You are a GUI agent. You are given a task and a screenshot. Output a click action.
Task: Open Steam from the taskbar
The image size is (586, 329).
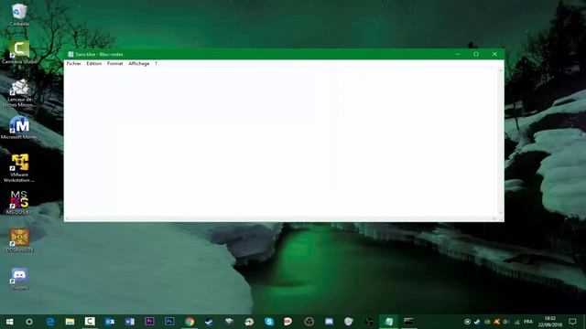(209, 322)
